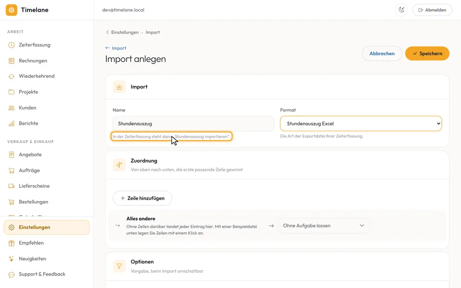
Task: Click the Angebote document icon
Action: 12,155
